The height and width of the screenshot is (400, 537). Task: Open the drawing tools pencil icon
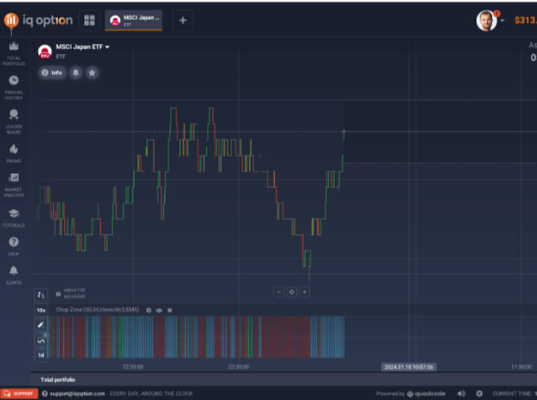point(40,325)
